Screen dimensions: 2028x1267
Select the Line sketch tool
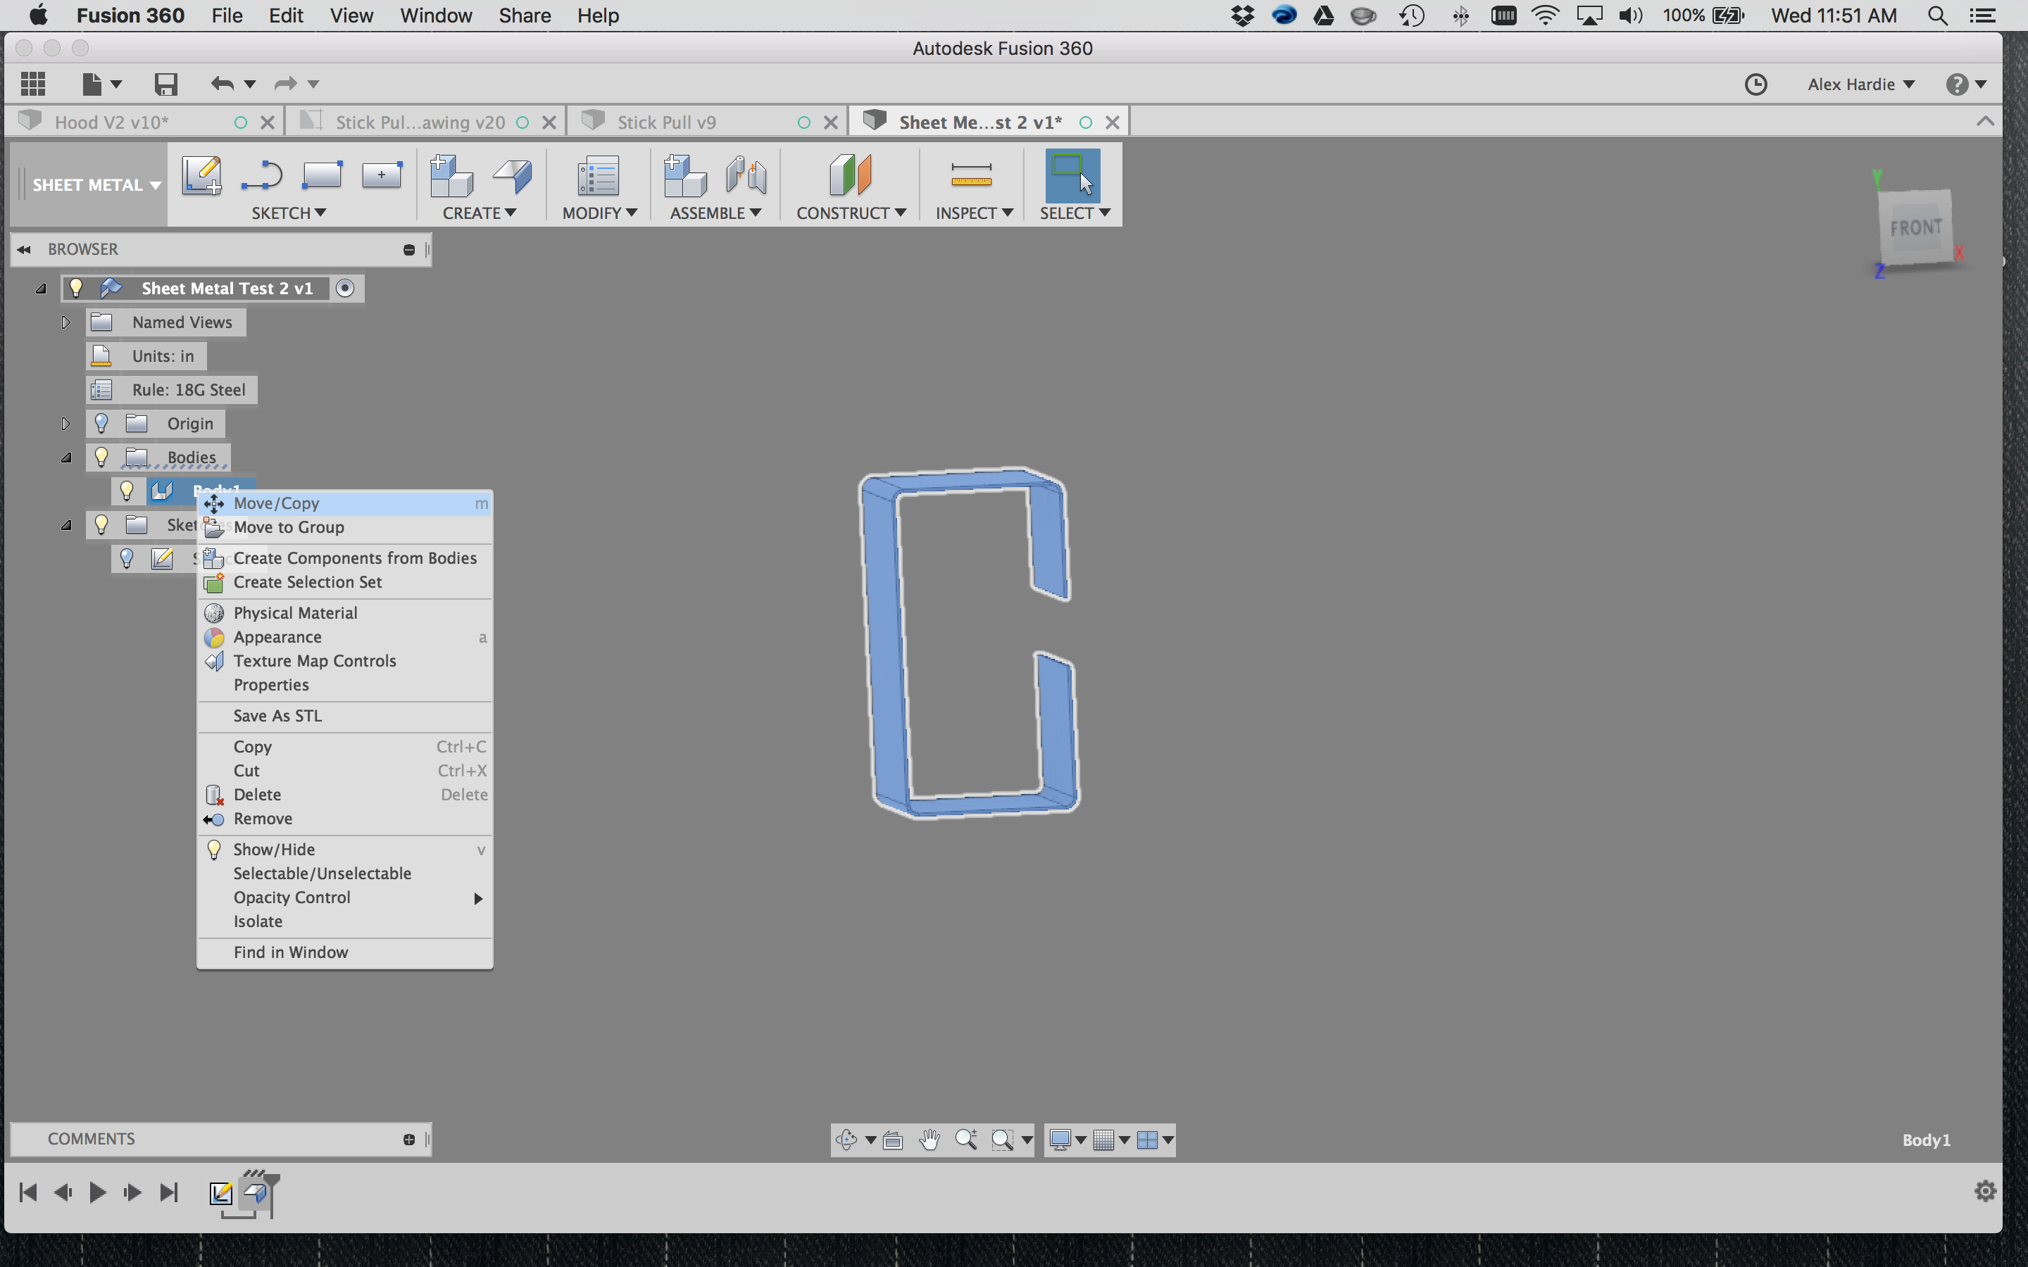(261, 175)
